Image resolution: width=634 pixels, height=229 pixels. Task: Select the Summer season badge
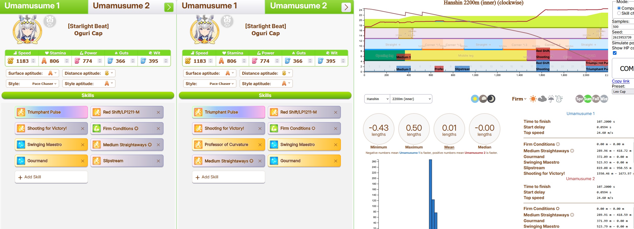[x=588, y=99]
